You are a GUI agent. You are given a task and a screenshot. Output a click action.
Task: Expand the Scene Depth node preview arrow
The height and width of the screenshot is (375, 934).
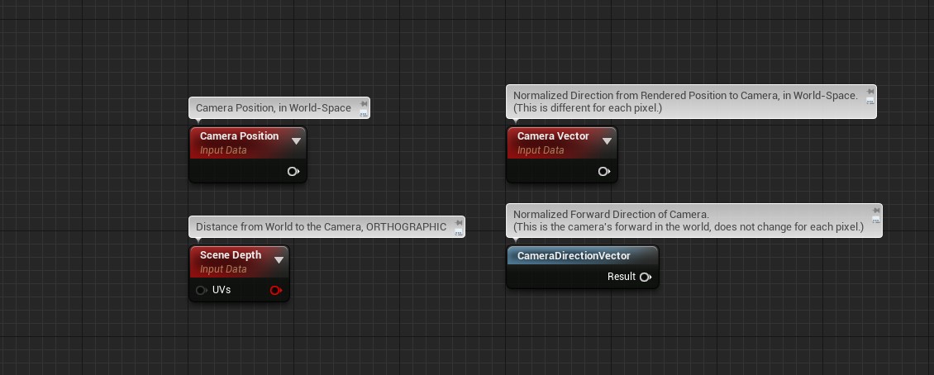[x=279, y=260]
